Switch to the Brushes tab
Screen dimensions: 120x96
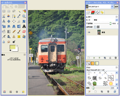(88, 63)
